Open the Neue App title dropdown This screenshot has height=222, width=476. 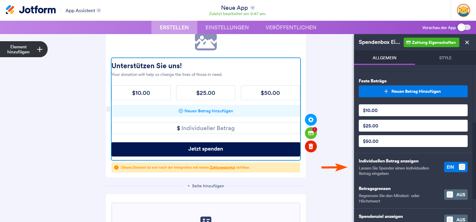(253, 8)
